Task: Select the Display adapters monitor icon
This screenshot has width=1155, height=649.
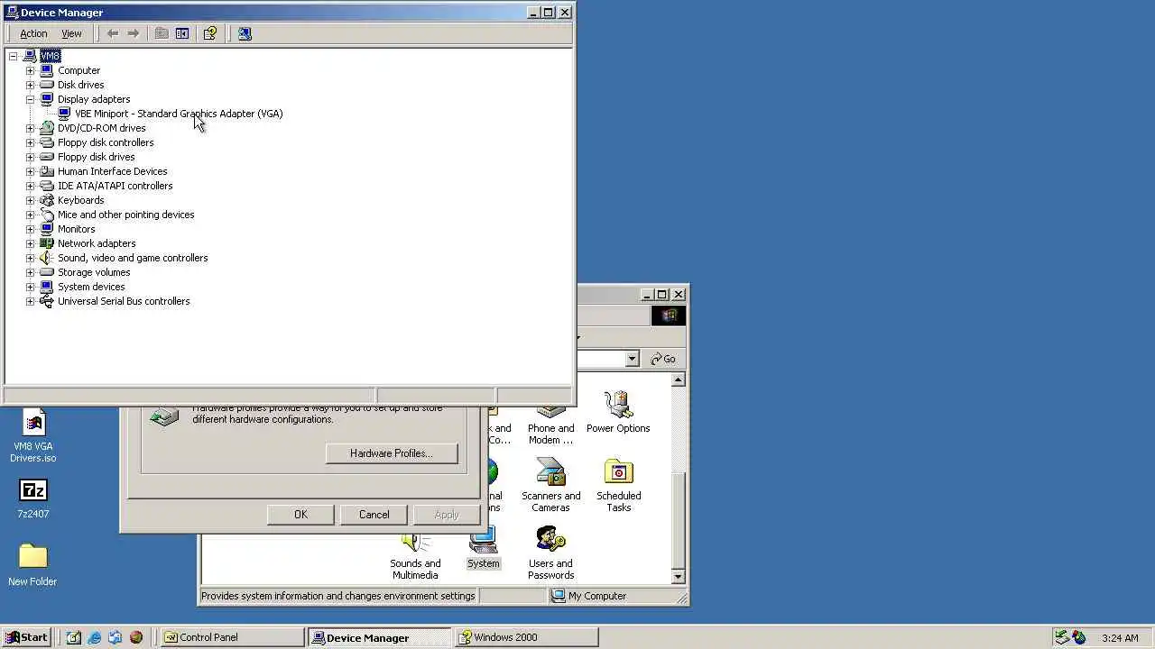Action: point(47,99)
